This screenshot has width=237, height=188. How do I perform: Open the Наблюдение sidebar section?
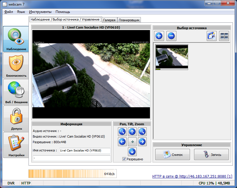coord(16,39)
